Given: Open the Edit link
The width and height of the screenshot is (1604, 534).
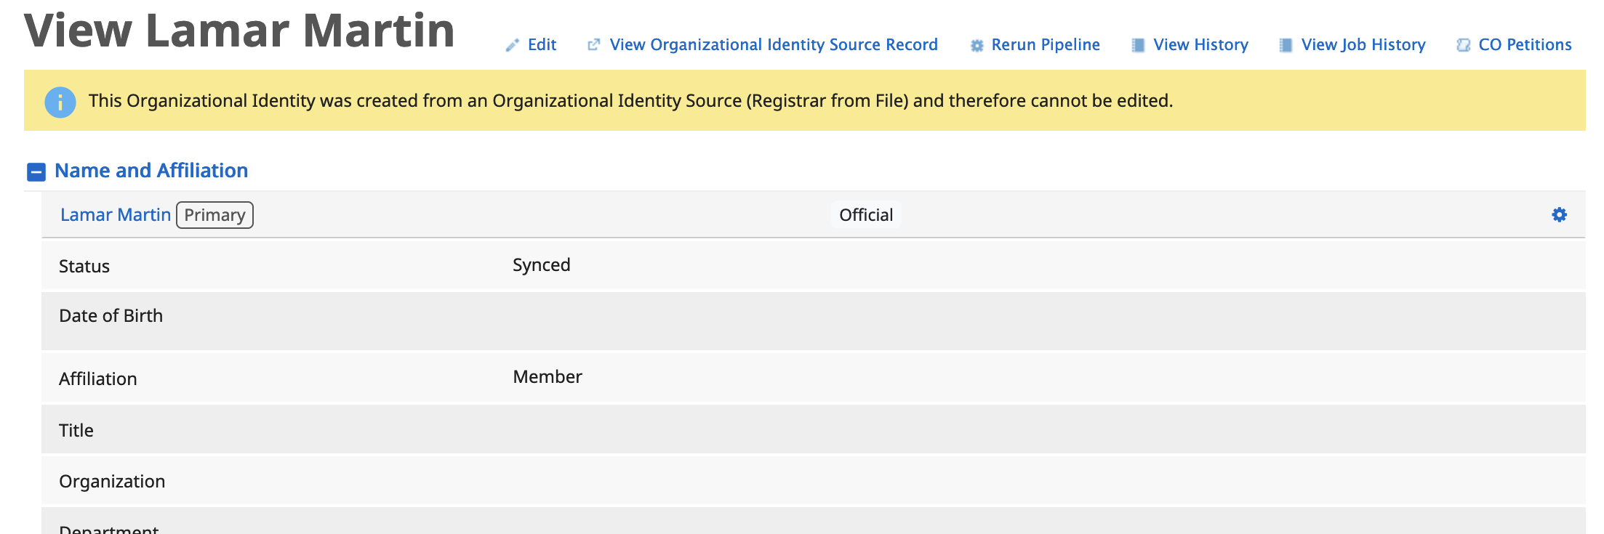Looking at the screenshot, I should coord(542,45).
